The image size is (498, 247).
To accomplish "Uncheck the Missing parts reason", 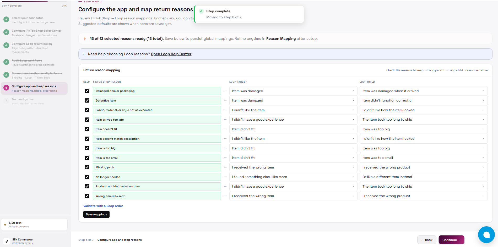I will pos(87,167).
